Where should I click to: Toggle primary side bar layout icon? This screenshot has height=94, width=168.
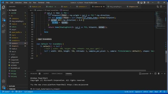pyautogui.click(x=139, y=2)
